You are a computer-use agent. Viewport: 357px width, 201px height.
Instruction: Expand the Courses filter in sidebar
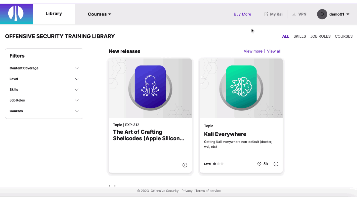(44, 111)
